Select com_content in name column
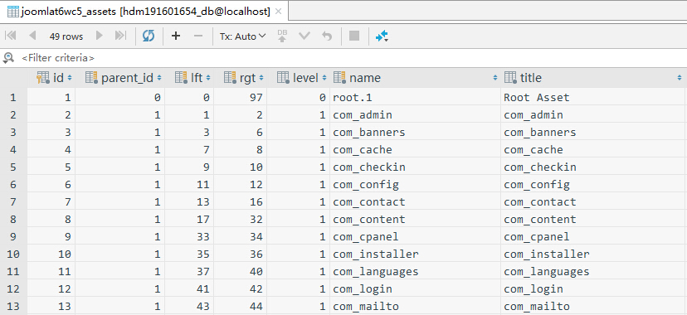Viewport: 687px width, 315px height. click(x=415, y=219)
